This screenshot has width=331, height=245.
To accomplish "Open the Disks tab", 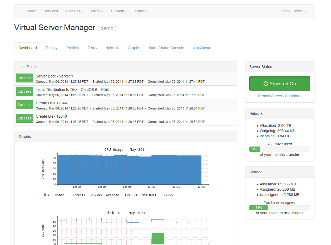I will [92, 48].
